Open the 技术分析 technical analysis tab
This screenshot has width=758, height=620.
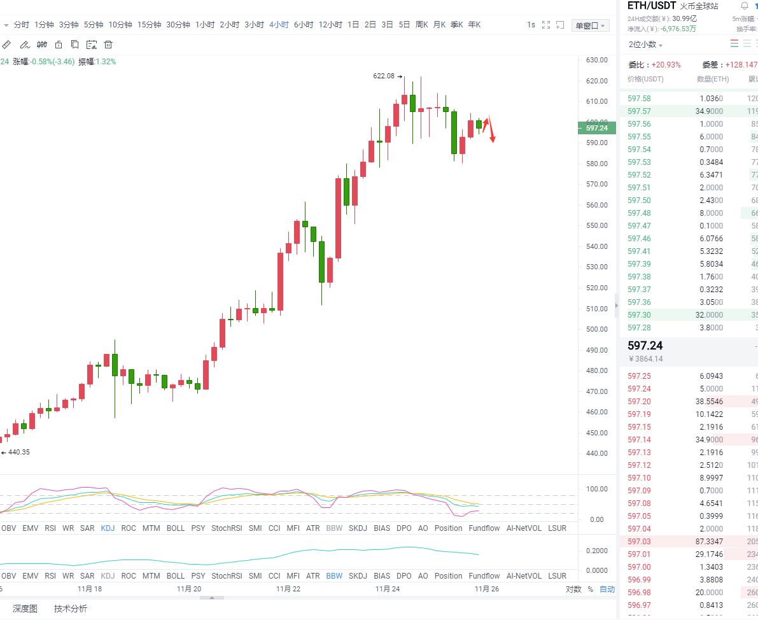[71, 609]
